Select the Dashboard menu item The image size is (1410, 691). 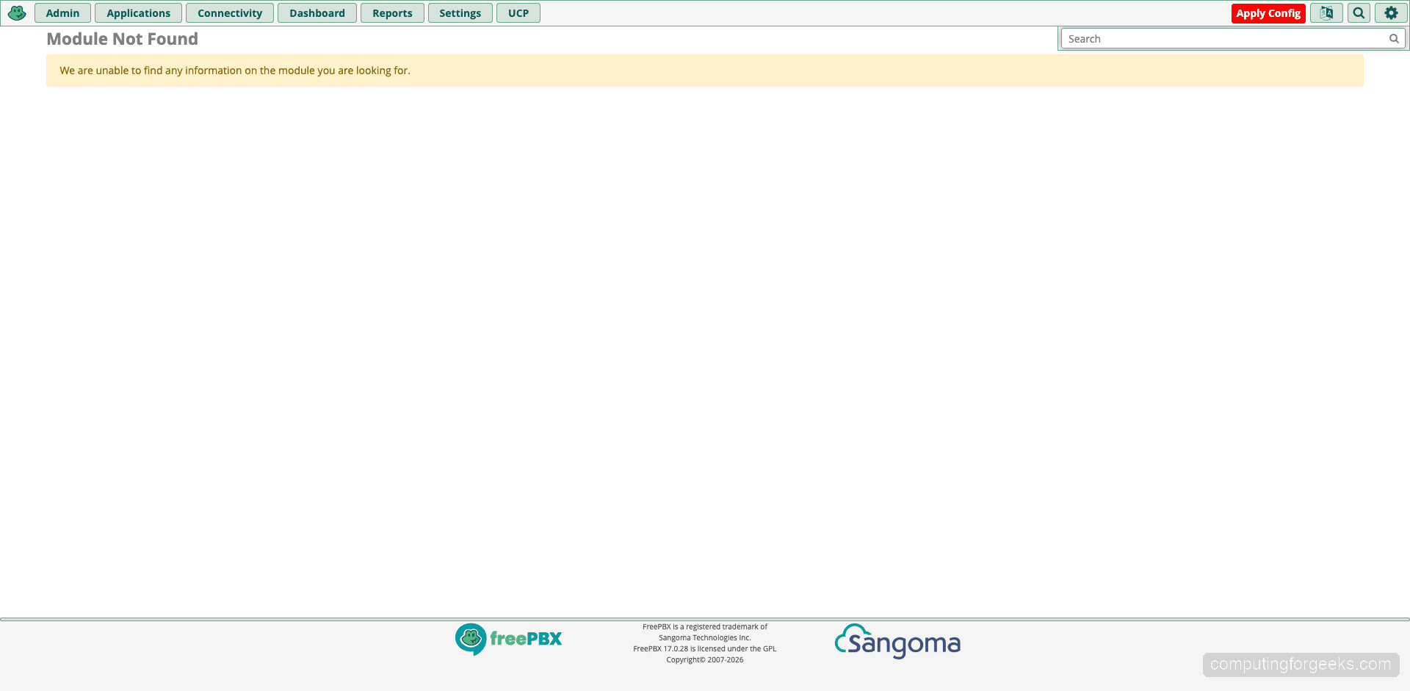(317, 12)
